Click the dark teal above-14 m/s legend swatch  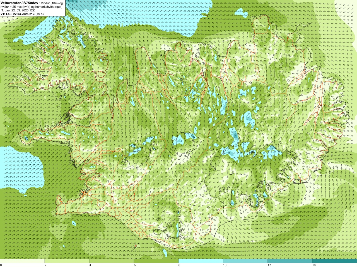coord(335,261)
